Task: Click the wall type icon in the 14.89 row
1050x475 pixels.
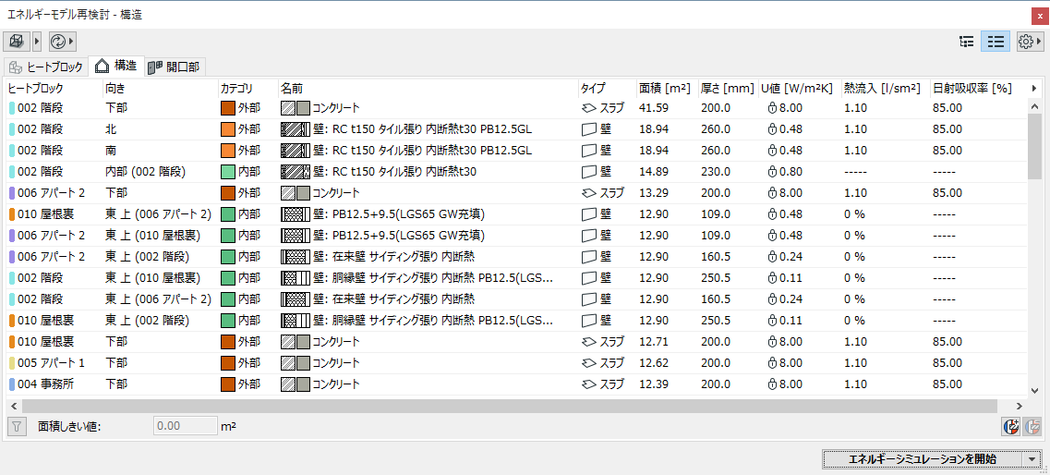Action: click(589, 172)
